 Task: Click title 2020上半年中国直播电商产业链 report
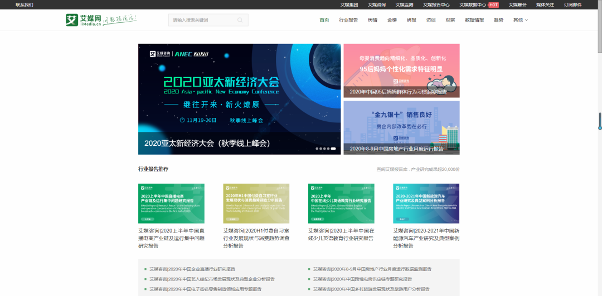point(171,239)
